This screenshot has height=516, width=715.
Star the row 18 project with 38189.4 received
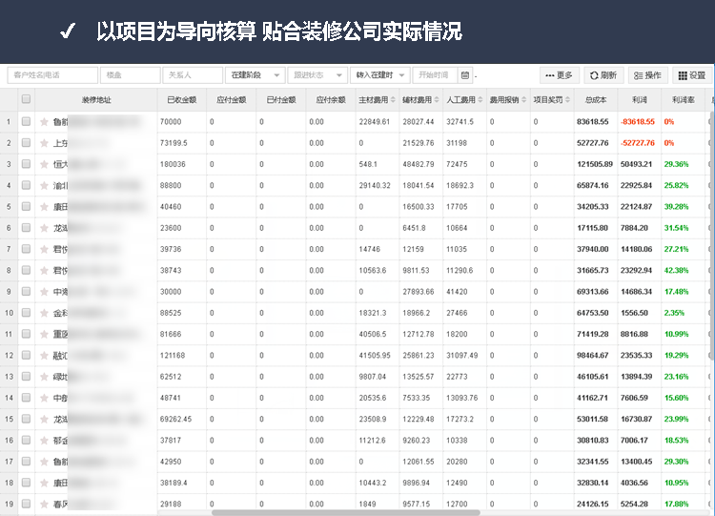coord(44,483)
